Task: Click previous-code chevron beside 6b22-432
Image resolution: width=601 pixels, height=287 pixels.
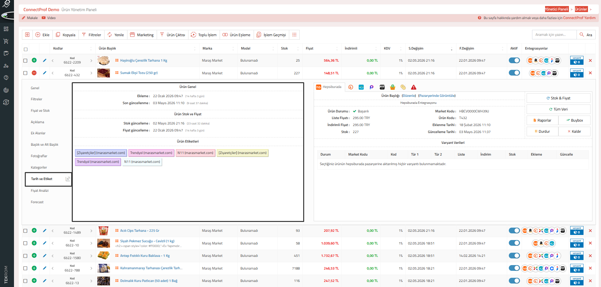Action: pos(53,73)
